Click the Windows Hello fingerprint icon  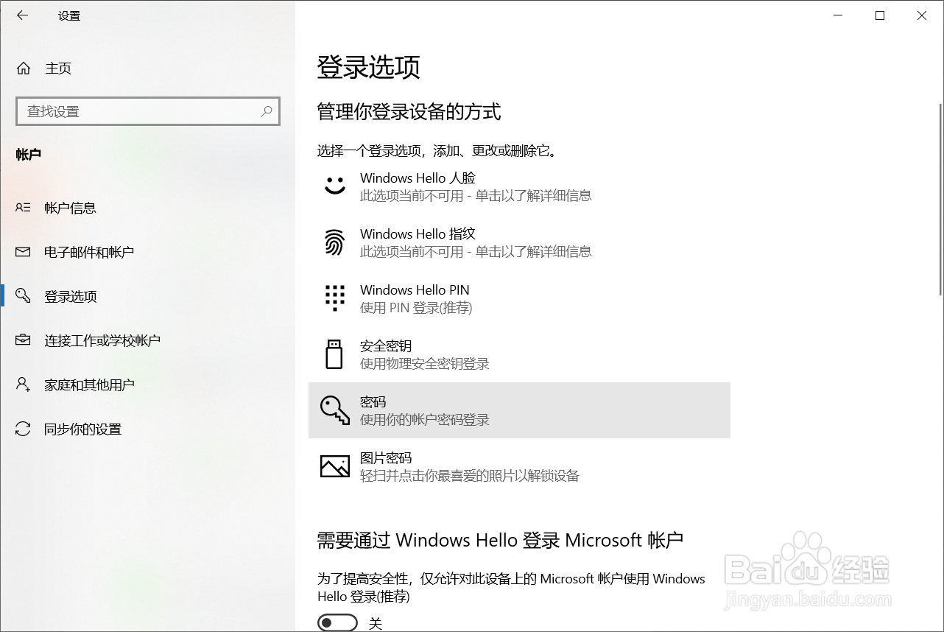click(x=334, y=242)
